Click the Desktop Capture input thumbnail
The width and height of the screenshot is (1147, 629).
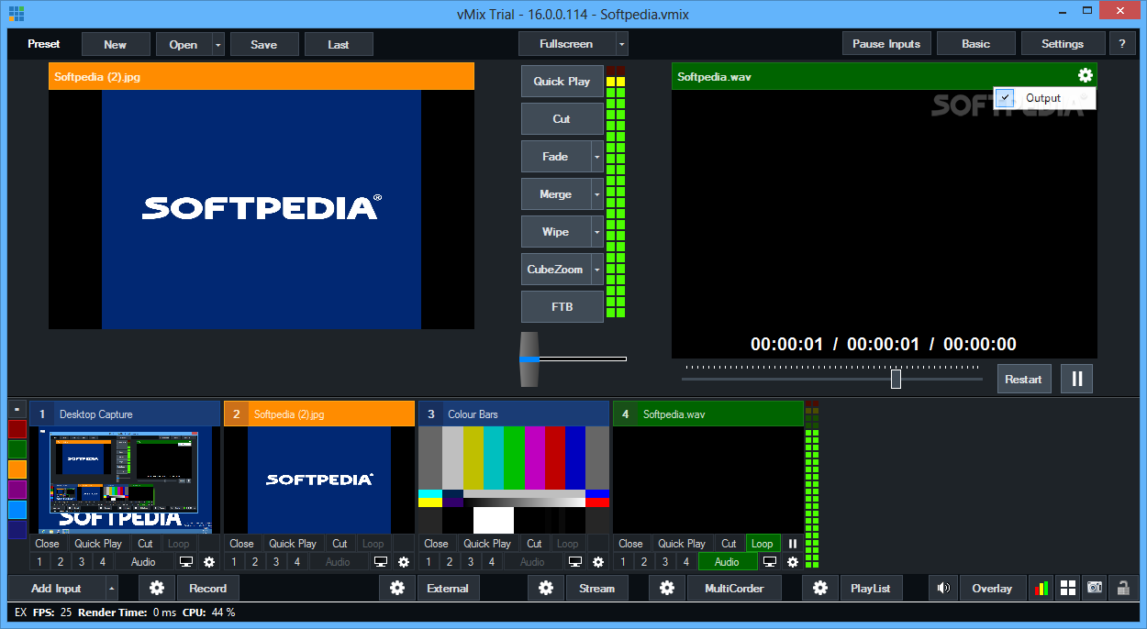125,480
